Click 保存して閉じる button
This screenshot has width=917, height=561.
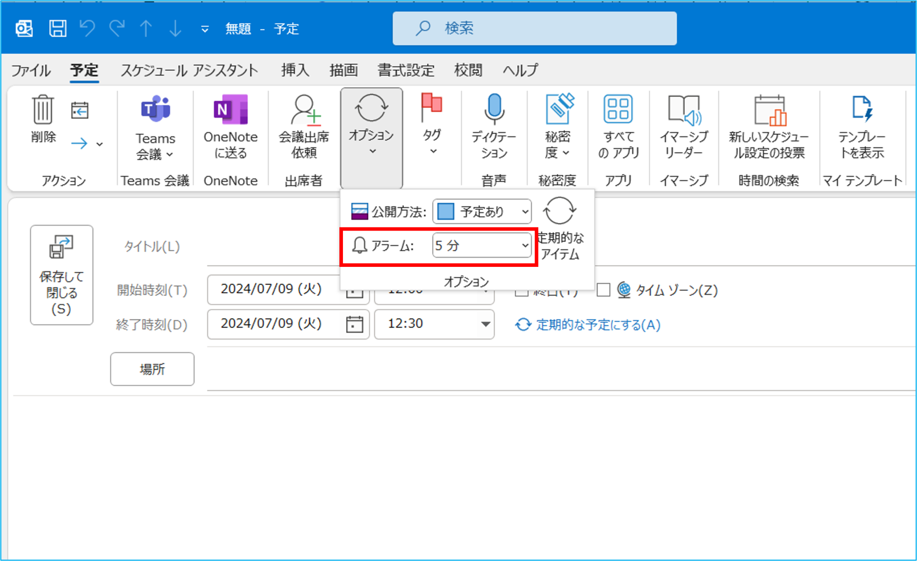(x=62, y=275)
